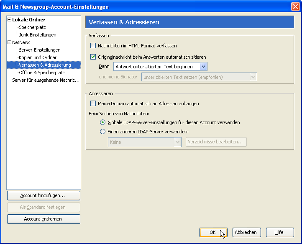Collapse the NetNews tree node
Viewport: 302px width, 244px height.
(x=10, y=42)
